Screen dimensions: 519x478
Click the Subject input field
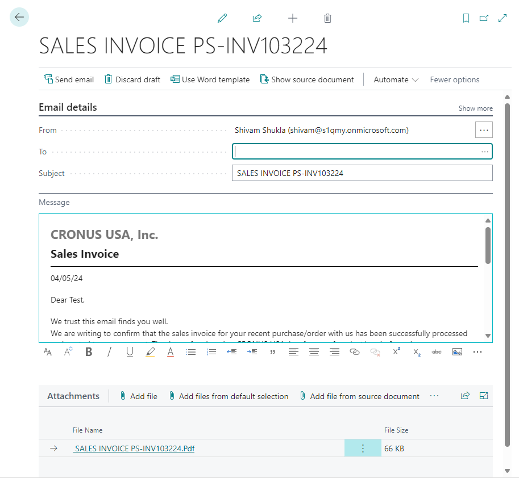362,173
